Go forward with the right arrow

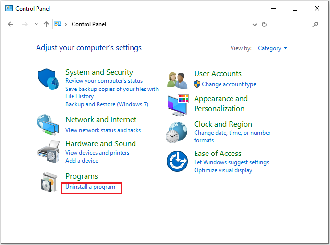[25, 24]
